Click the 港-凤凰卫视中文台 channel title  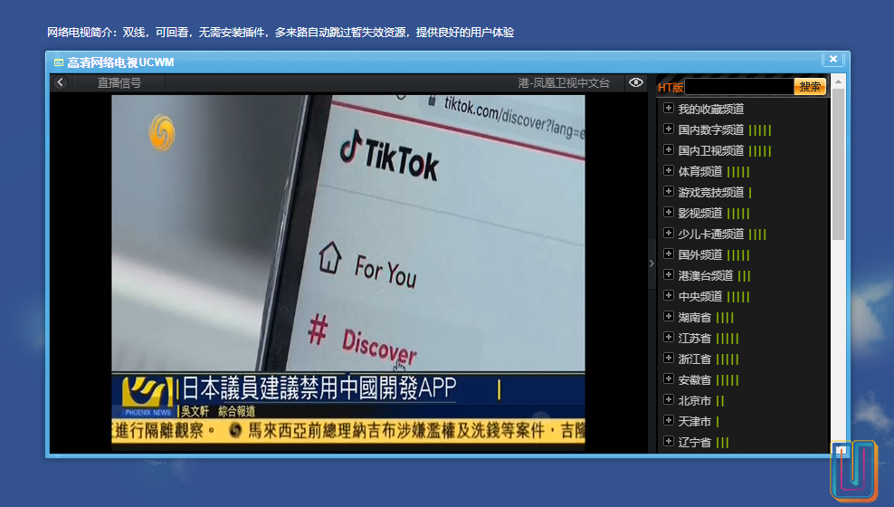(564, 83)
